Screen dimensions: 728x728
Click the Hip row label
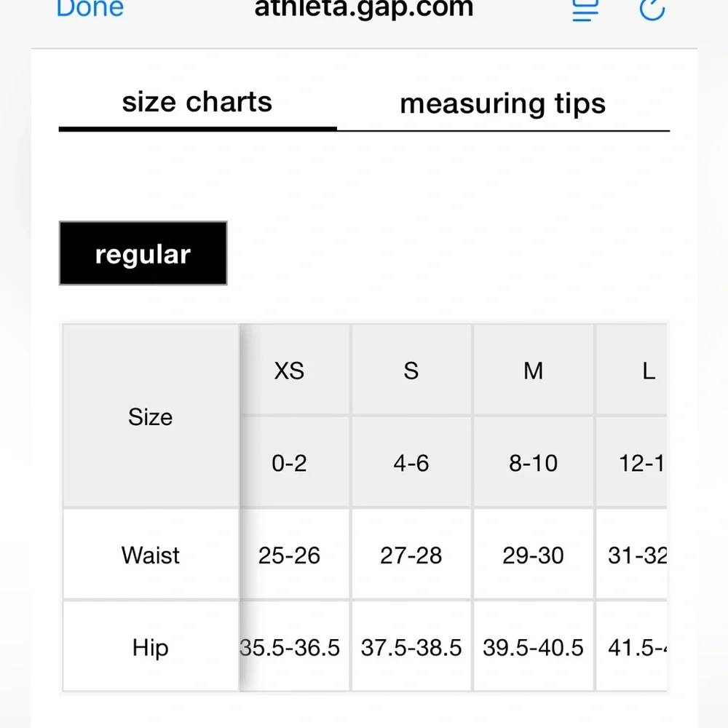coord(151,646)
